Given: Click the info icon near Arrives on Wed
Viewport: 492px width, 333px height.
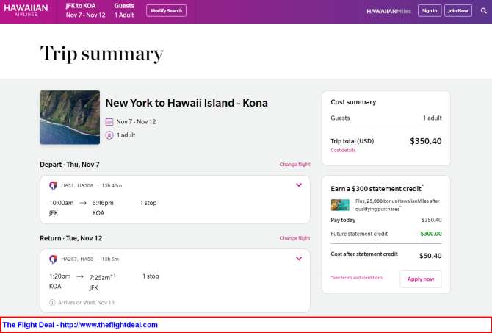Looking at the screenshot, I should click(52, 303).
